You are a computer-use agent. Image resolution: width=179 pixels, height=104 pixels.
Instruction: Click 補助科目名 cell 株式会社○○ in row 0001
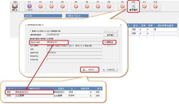[34, 92]
